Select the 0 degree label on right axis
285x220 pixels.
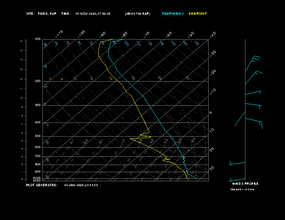coord(211,113)
